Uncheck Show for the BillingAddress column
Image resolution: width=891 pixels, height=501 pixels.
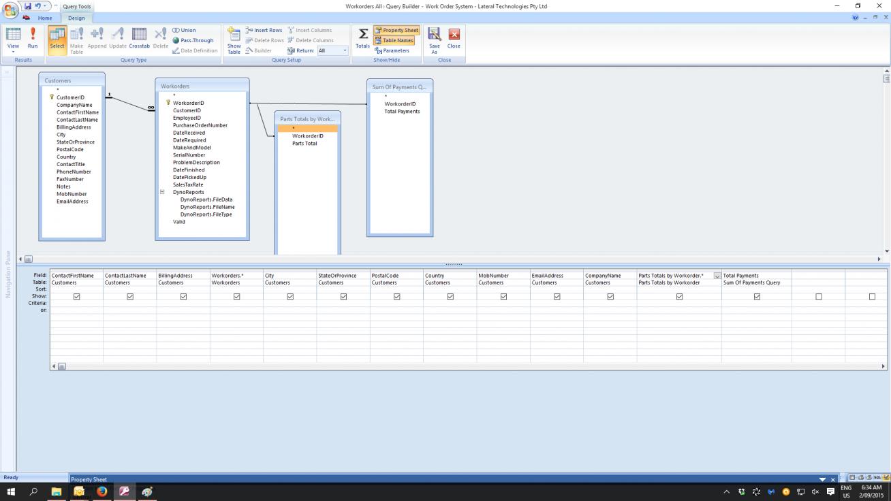pos(183,297)
